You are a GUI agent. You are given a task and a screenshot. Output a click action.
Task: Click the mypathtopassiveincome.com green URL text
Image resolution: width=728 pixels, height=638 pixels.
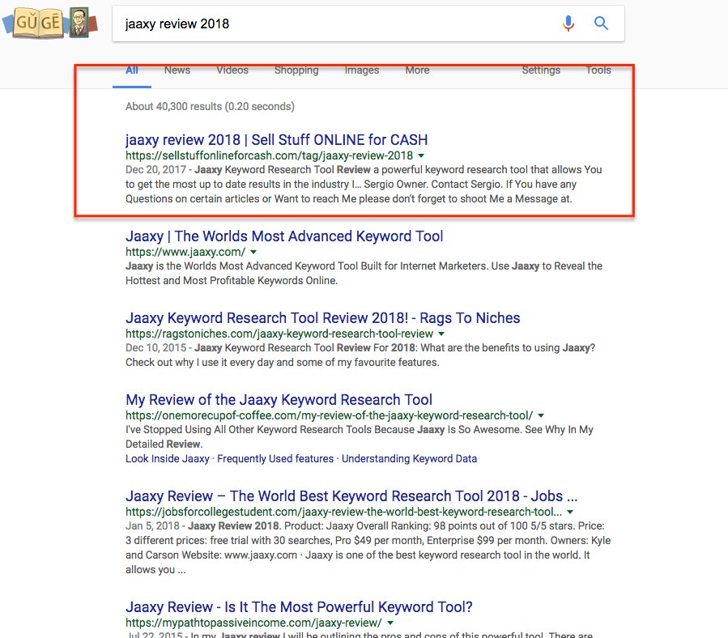pyautogui.click(x=254, y=623)
